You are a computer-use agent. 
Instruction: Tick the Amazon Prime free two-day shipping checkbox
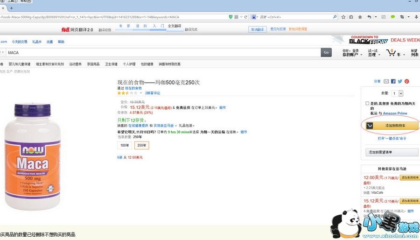(368, 103)
